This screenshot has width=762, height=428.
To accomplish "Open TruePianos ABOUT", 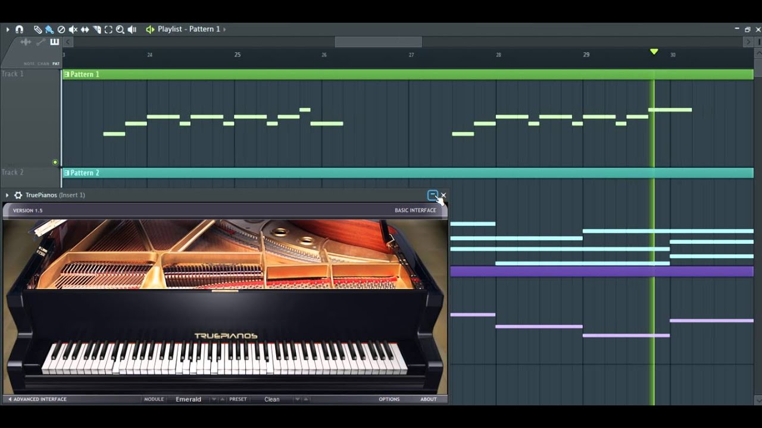I will [429, 399].
